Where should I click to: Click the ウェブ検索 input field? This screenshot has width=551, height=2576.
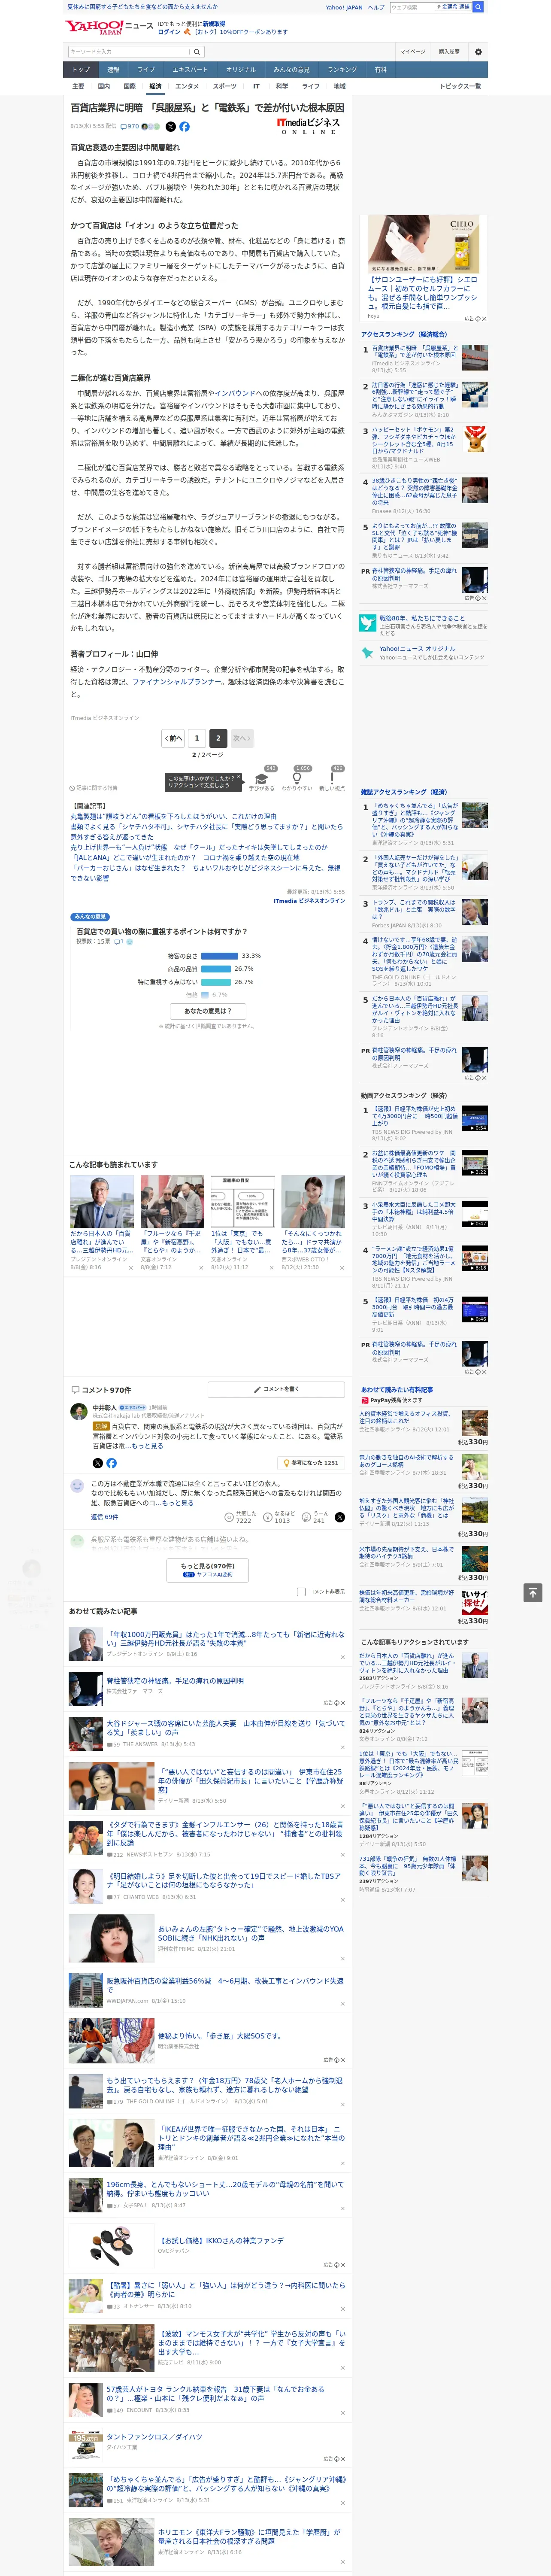[x=412, y=7]
